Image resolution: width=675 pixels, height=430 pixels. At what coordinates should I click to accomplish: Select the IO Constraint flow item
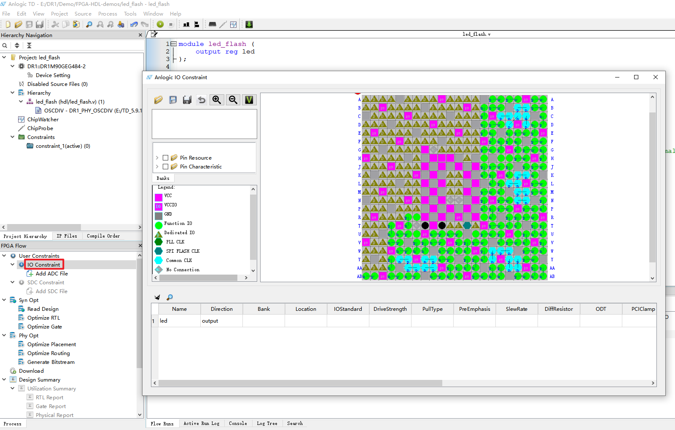44,264
